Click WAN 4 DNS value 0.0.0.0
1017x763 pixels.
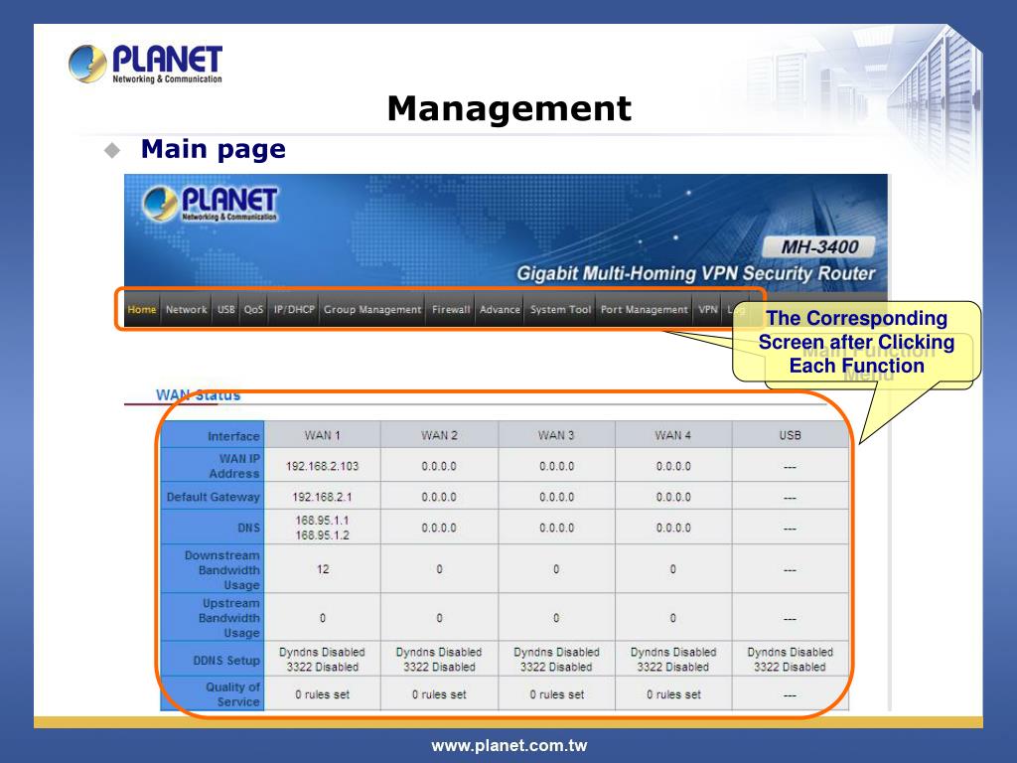673,529
